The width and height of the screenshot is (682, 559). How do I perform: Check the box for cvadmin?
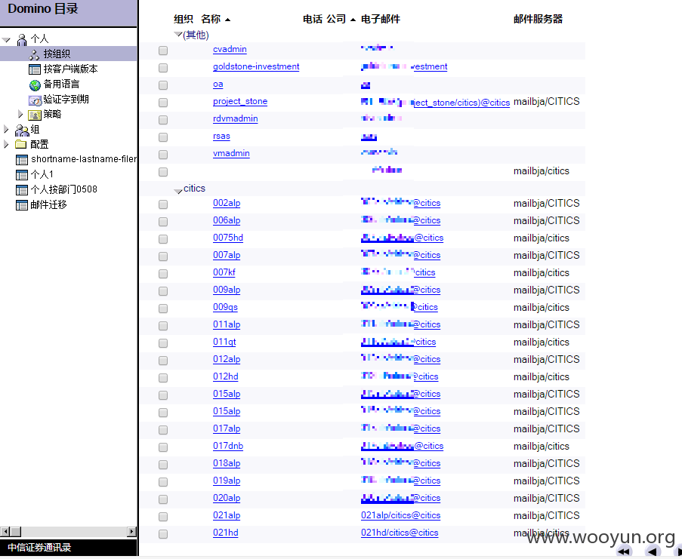[x=163, y=51]
